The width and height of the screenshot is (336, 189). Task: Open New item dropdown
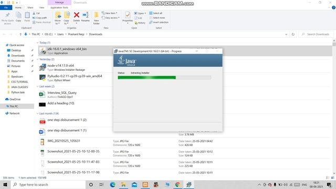tap(110, 13)
